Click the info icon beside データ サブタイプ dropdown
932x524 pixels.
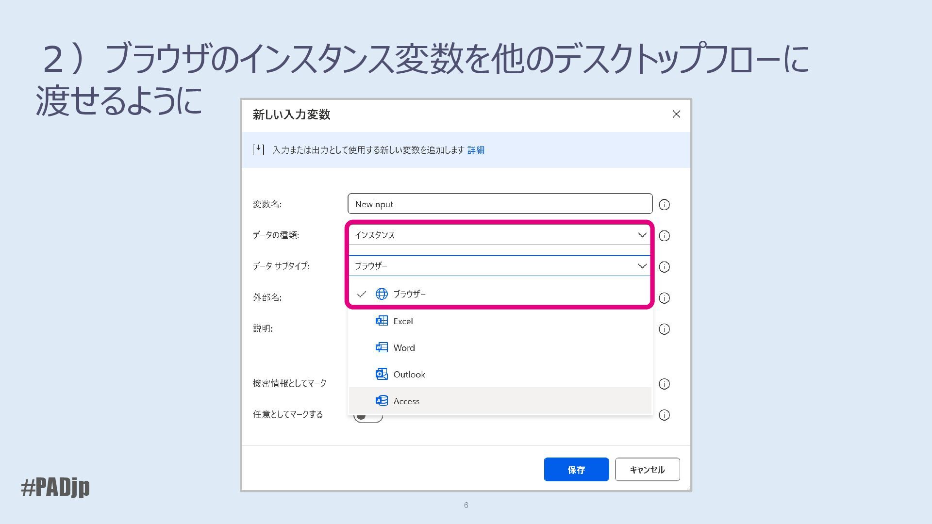tap(664, 267)
